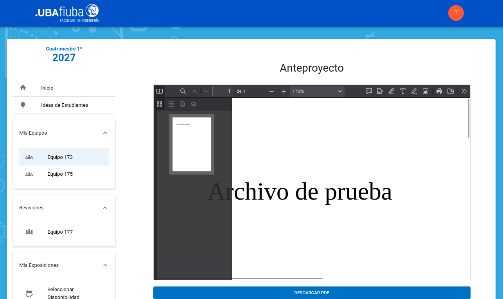The image size is (503, 299).
Task: Collapse the Revisiones section
Action: (x=105, y=208)
